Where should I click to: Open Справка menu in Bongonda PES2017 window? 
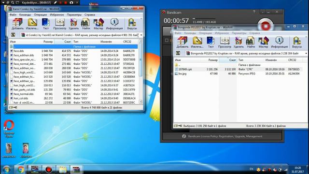click(x=254, y=33)
